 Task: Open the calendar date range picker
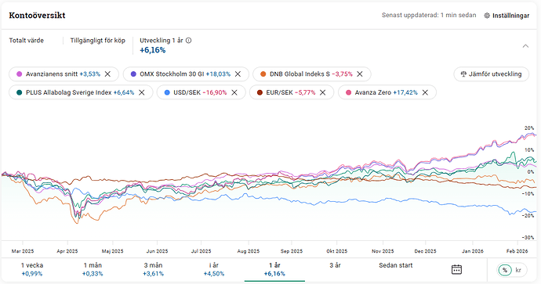pos(456,269)
